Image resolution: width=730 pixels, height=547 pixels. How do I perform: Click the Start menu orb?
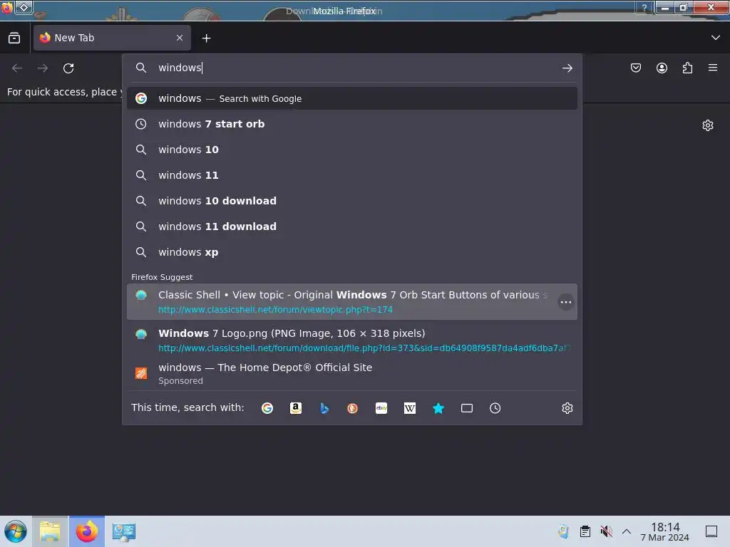point(16,531)
